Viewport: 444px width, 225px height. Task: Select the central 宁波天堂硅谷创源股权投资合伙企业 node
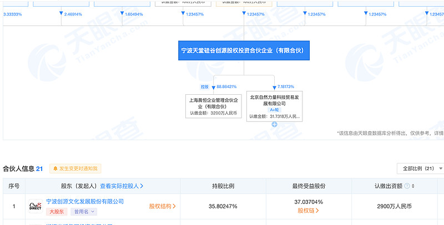pyautogui.click(x=244, y=50)
